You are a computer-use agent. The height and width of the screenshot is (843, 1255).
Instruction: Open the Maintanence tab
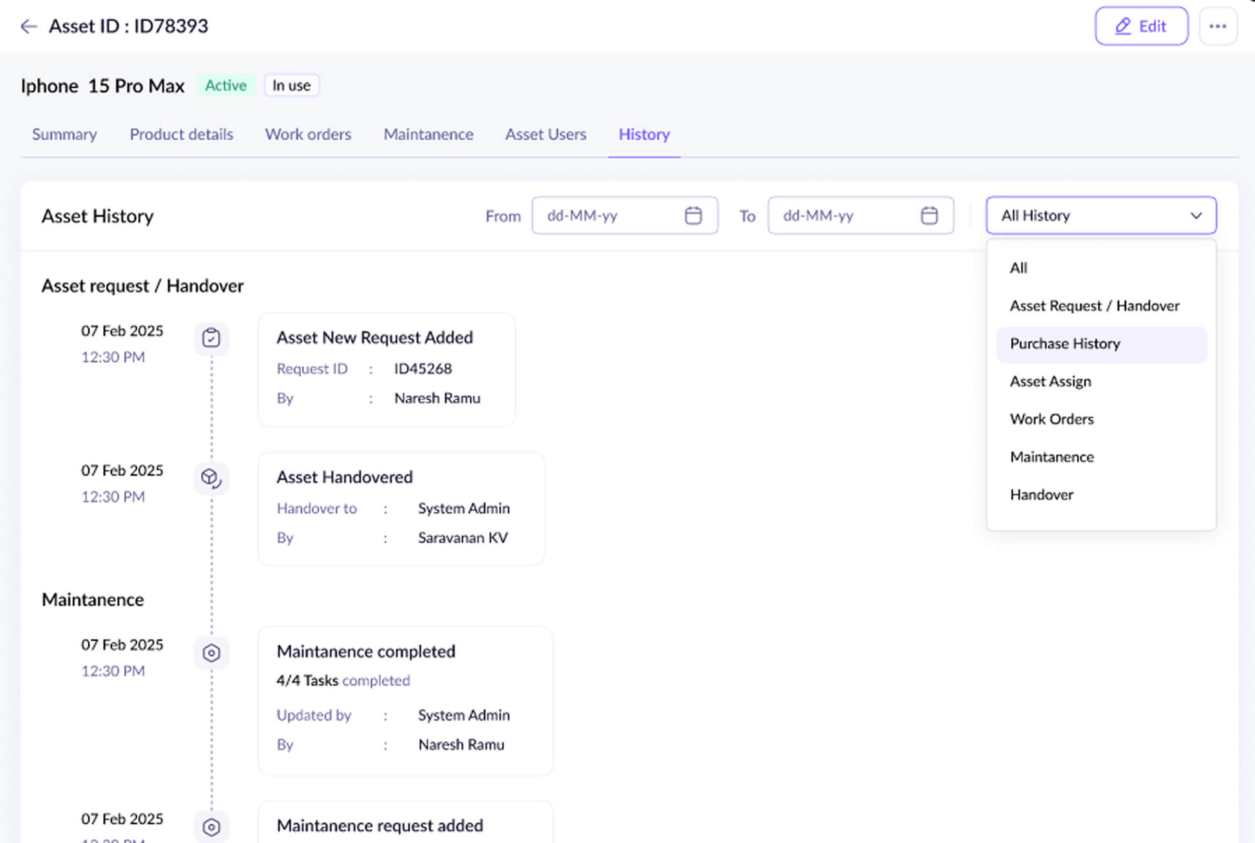pyautogui.click(x=428, y=134)
